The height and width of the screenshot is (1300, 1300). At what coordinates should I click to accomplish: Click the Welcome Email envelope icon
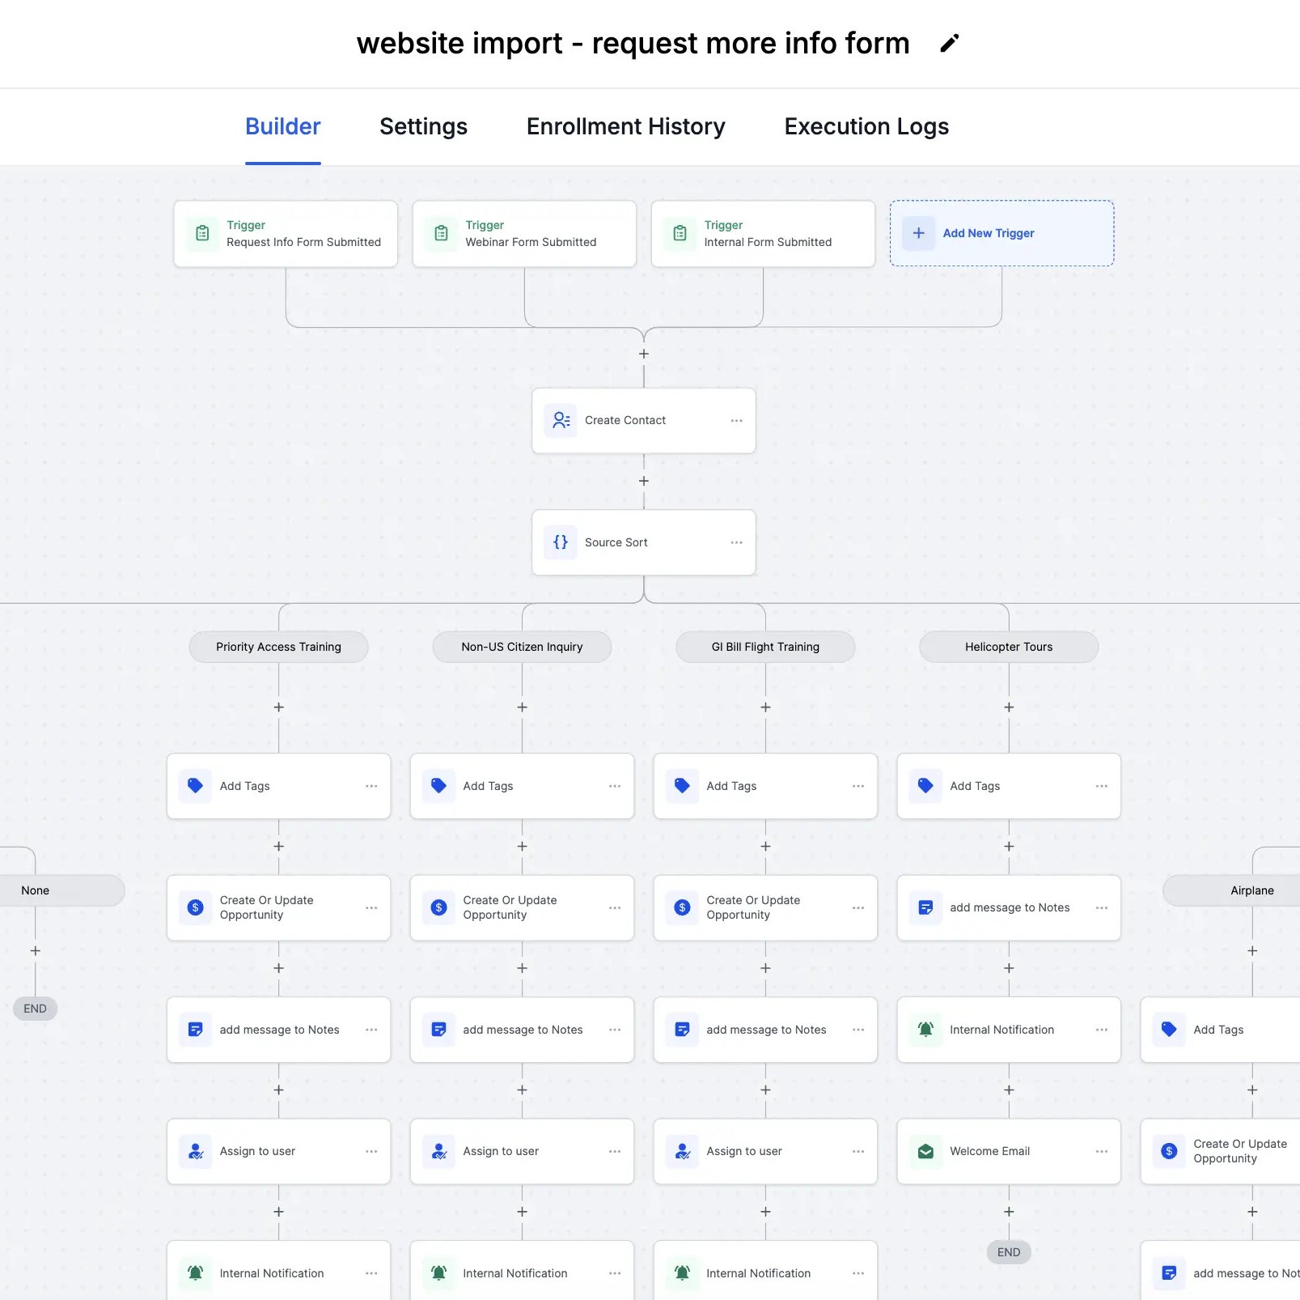coord(925,1151)
